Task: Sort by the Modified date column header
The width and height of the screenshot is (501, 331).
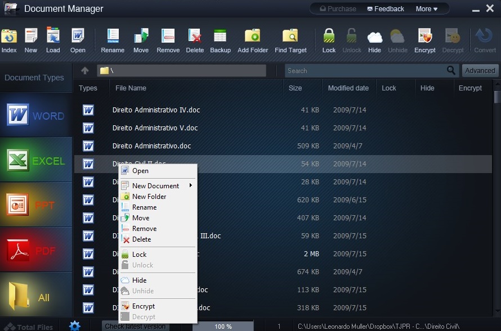Action: [348, 88]
